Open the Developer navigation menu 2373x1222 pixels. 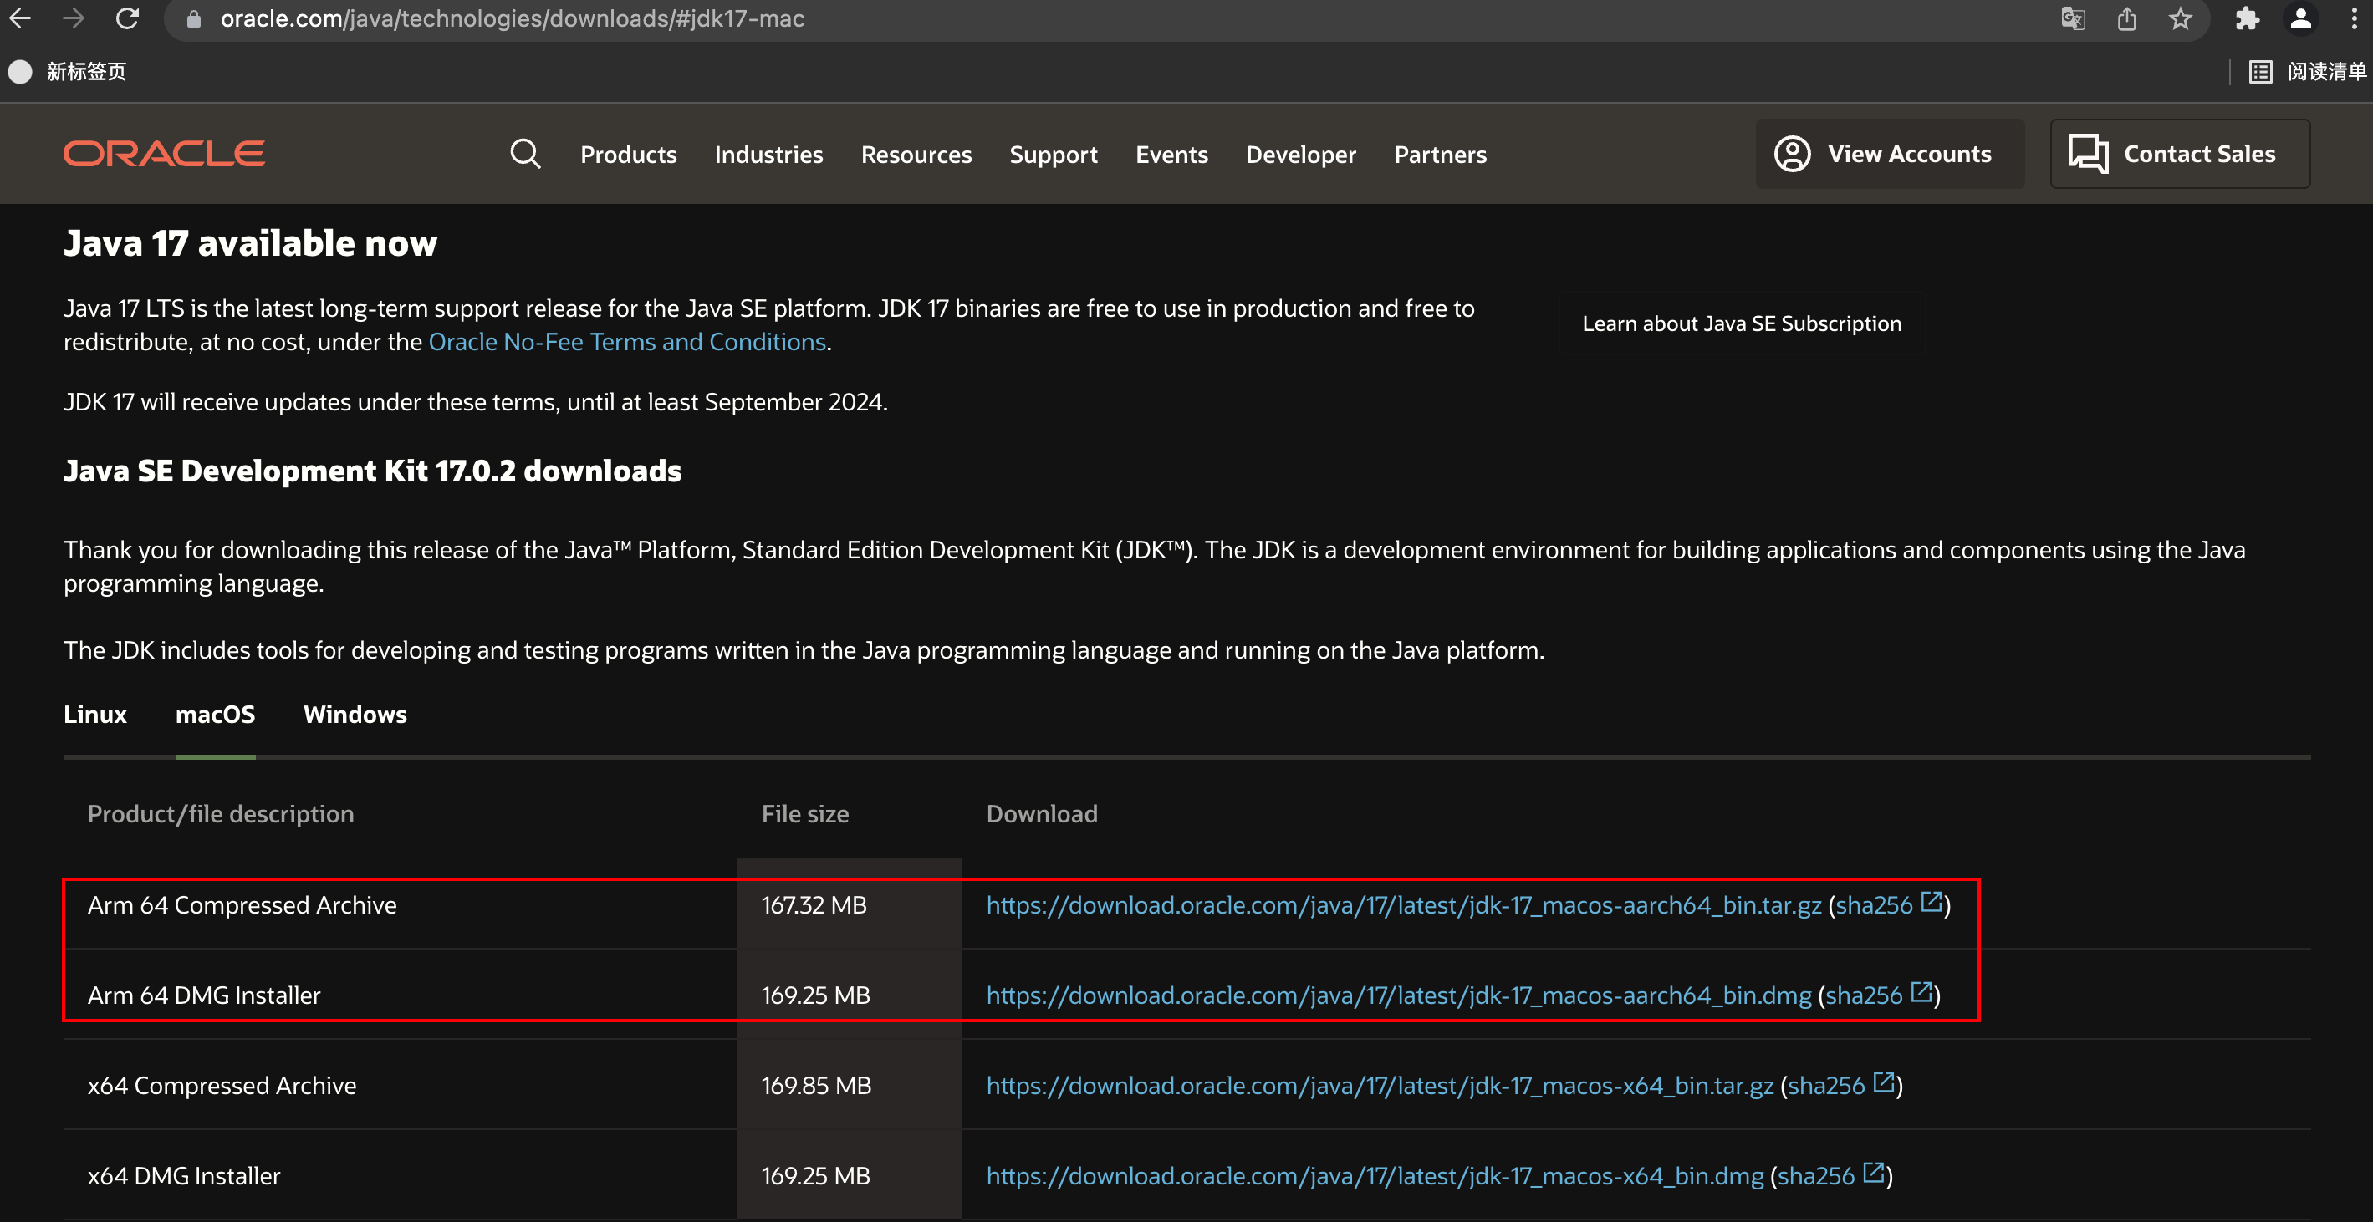coord(1300,155)
